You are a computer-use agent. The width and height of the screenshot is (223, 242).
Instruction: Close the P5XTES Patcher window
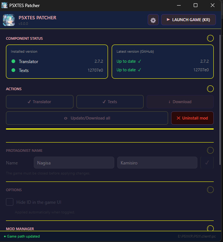point(213,5)
